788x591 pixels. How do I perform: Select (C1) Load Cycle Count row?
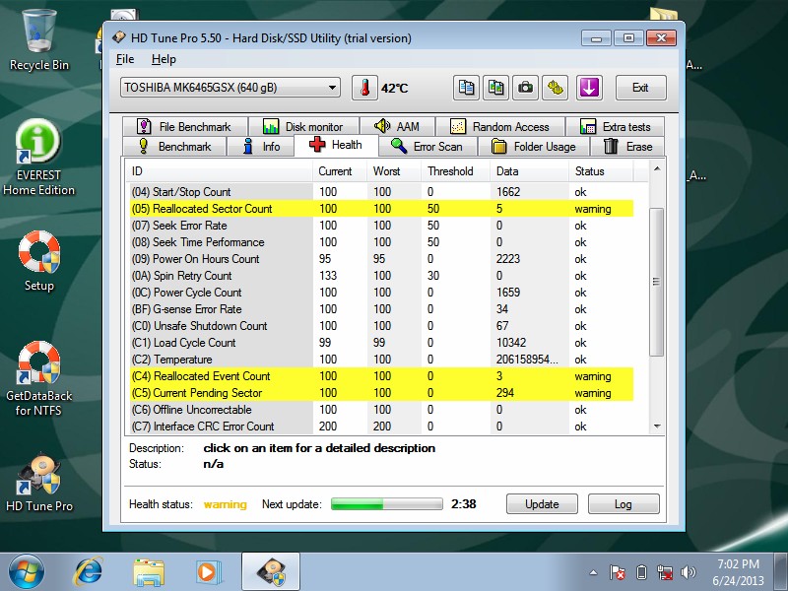click(382, 343)
